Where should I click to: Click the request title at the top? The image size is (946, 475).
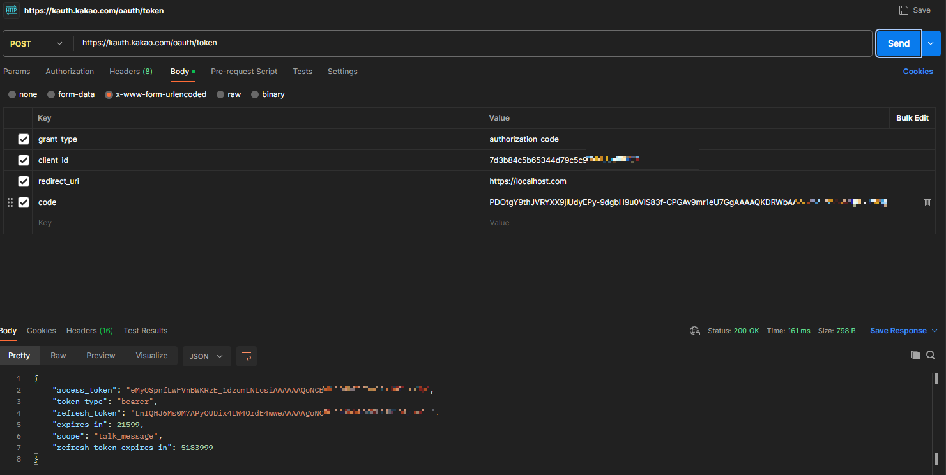pos(94,11)
